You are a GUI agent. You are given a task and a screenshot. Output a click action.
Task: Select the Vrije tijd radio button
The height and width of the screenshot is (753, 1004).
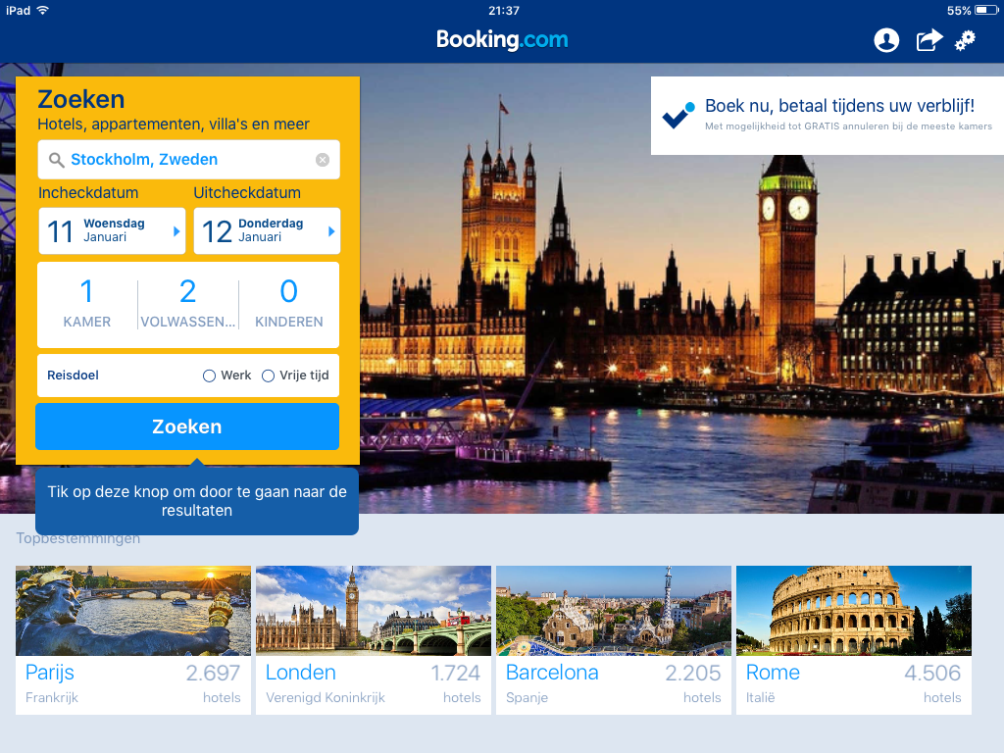pyautogui.click(x=295, y=376)
